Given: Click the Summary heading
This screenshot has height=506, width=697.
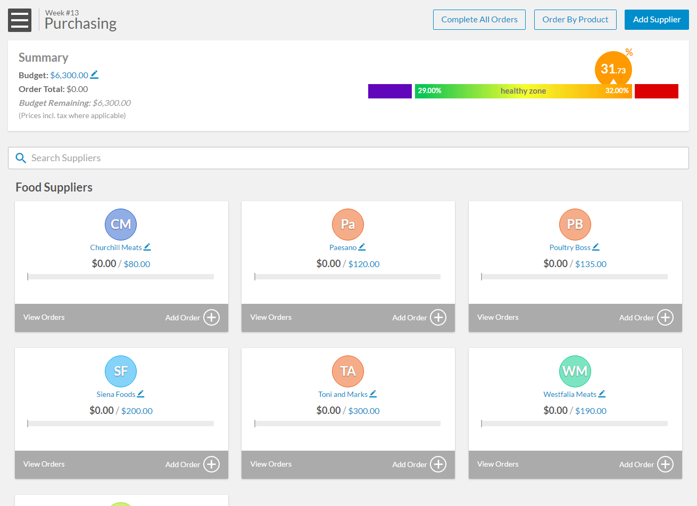Looking at the screenshot, I should 44,57.
